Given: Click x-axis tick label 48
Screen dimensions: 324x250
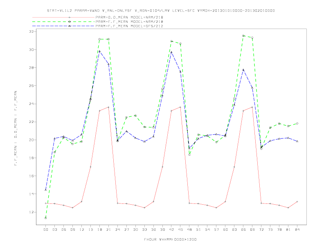Looking at the screenshot, I should tap(189, 230).
